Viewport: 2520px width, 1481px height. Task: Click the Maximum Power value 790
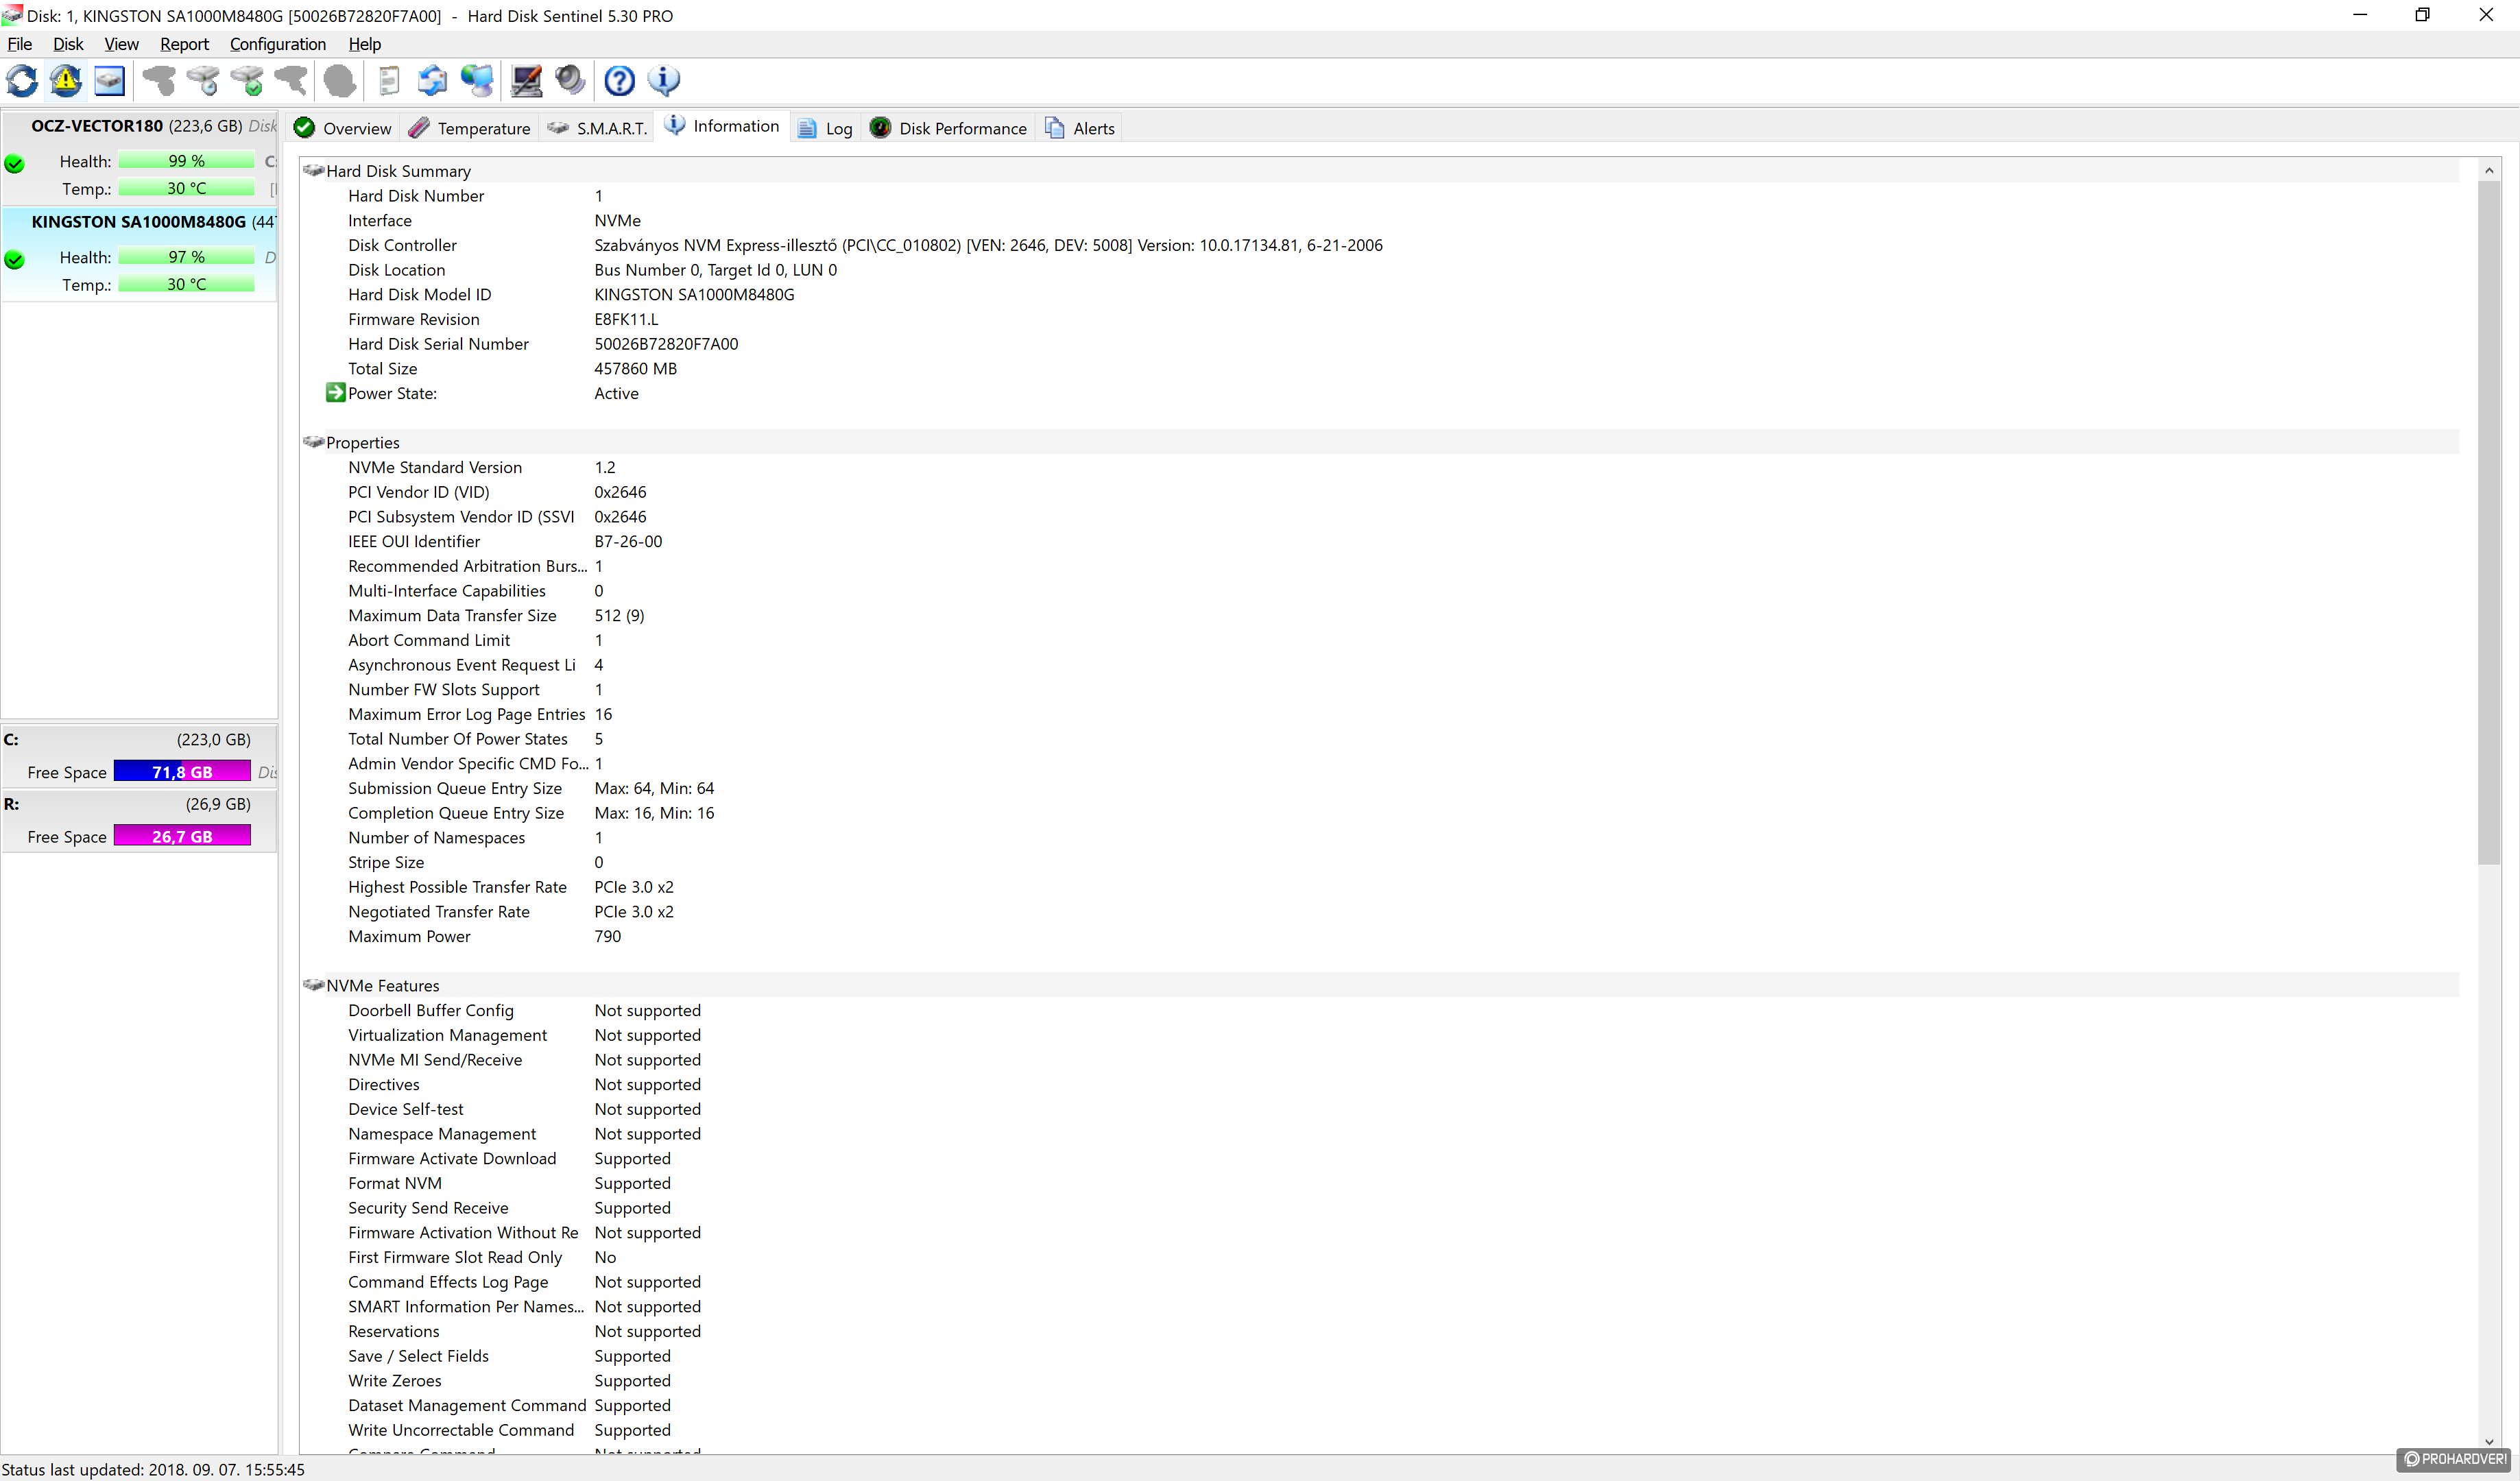tap(607, 936)
